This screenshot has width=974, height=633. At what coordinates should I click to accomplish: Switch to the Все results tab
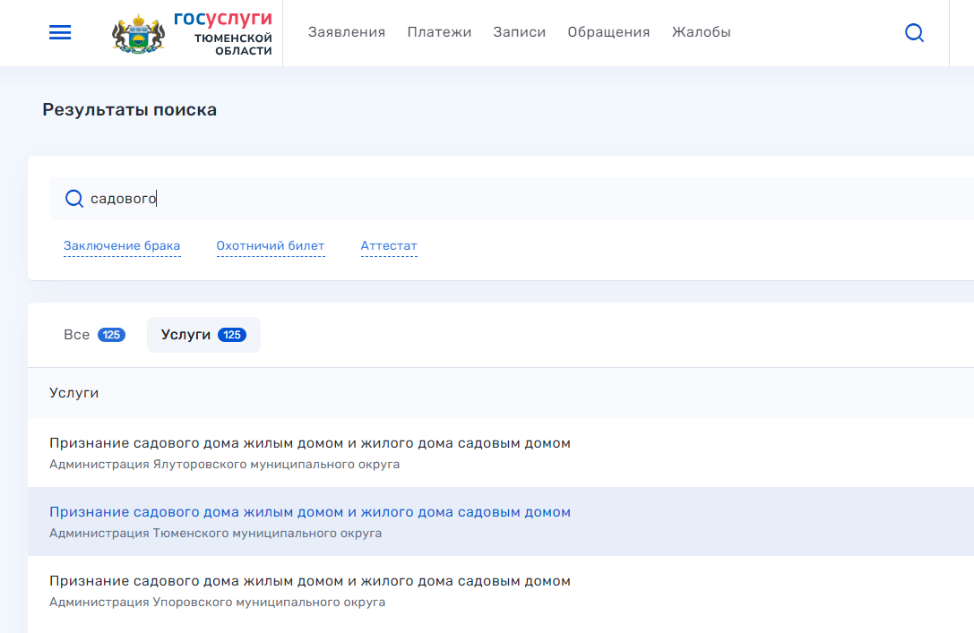pyautogui.click(x=77, y=335)
